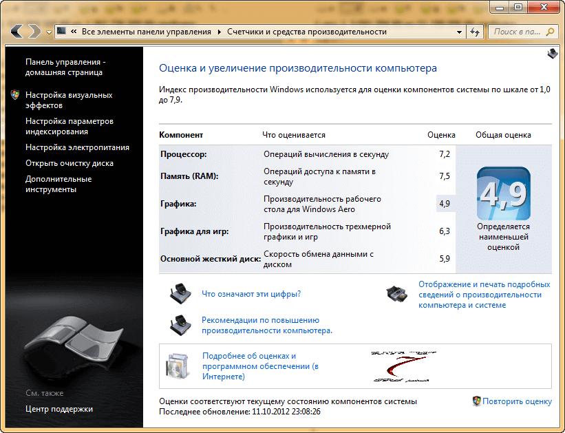The image size is (565, 433).
Task: Select the 'Графика для игр:' row label
Action: [x=195, y=231]
